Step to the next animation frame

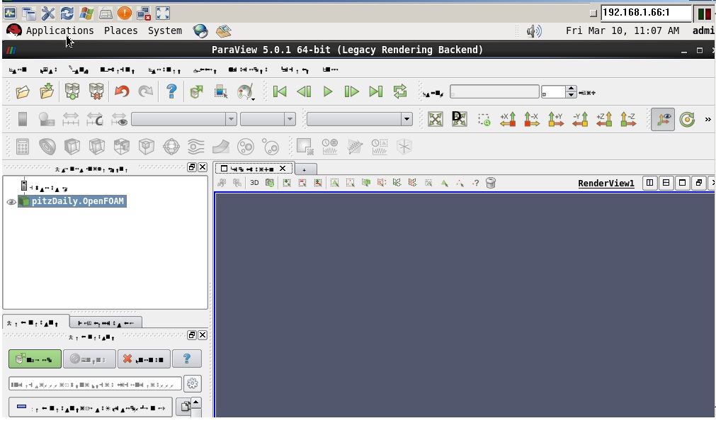351,92
